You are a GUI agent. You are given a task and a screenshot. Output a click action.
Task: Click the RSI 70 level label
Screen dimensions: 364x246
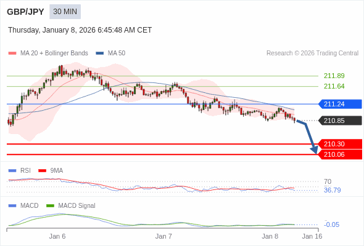[328, 181]
